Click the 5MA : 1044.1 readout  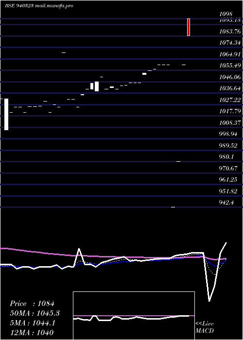(33, 323)
